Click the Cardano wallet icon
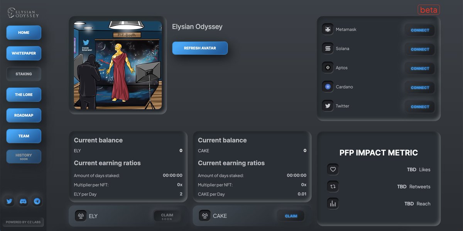 tap(328, 87)
